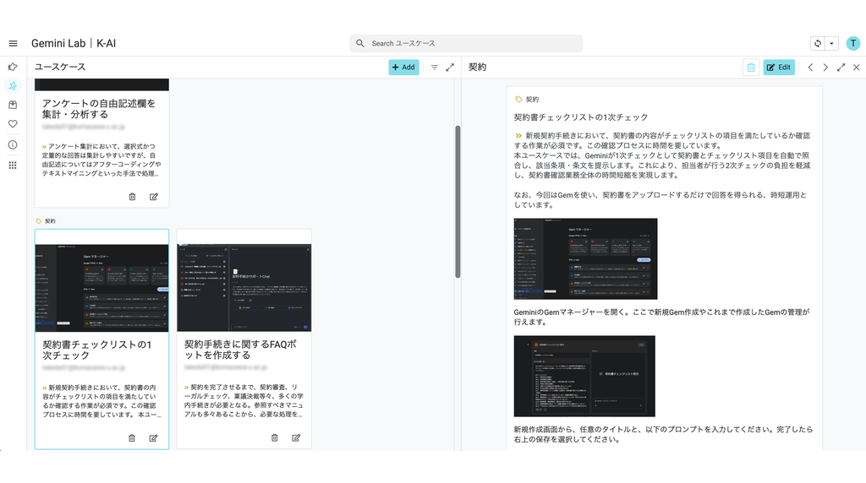This screenshot has height=483, width=866.
Task: Click the Add button
Action: coord(403,68)
